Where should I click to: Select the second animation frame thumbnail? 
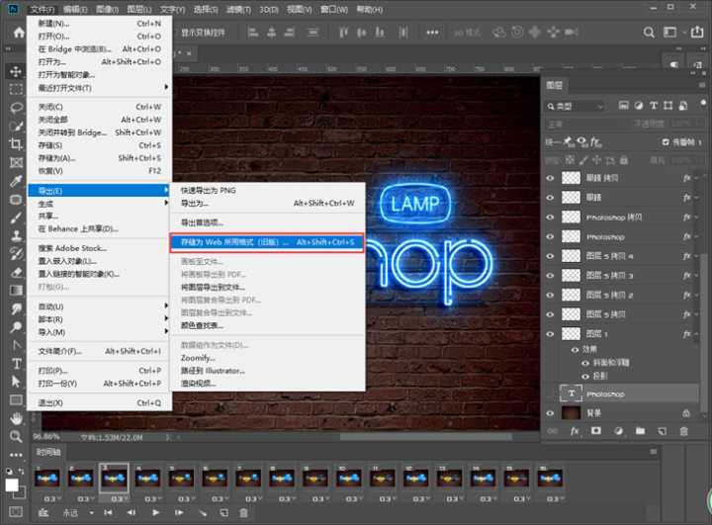(80, 479)
